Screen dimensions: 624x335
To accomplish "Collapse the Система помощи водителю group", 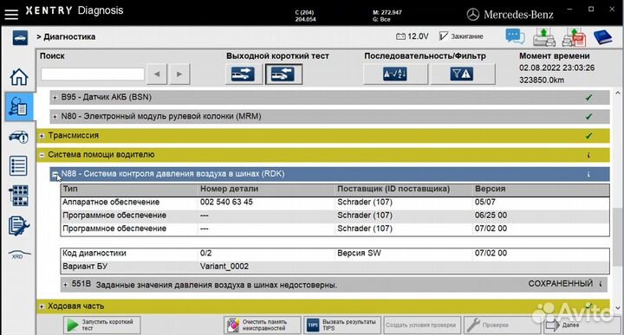I will 42,155.
